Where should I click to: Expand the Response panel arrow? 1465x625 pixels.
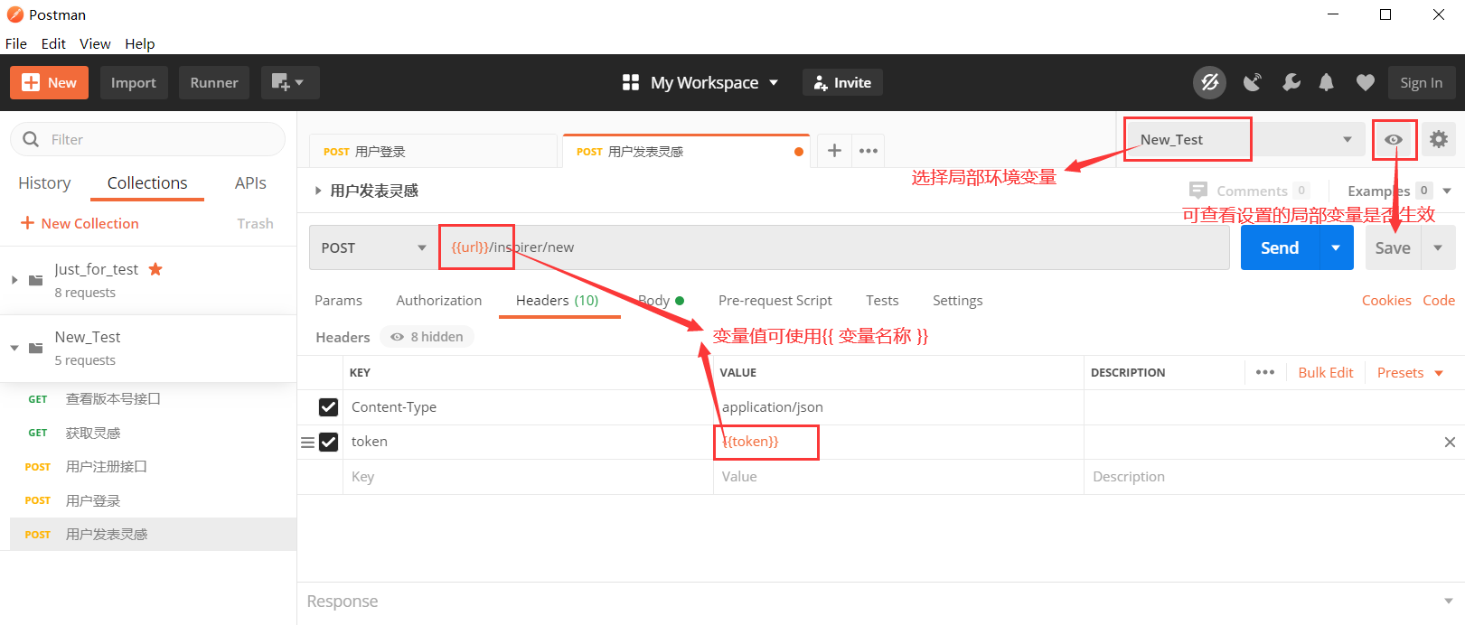1449,601
